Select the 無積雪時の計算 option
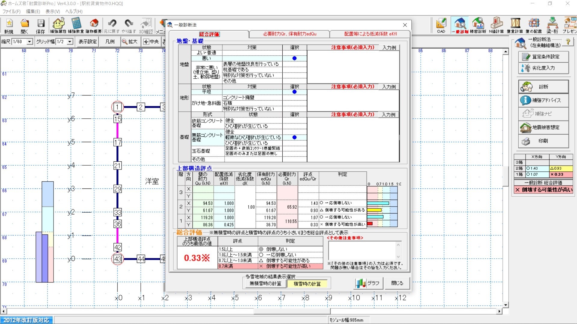This screenshot has height=324, width=577. [265, 284]
